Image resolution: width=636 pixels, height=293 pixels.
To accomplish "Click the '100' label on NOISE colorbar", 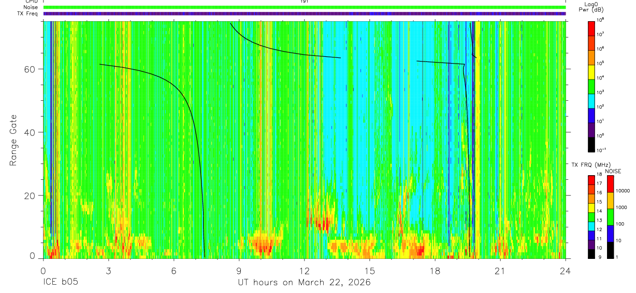I will (x=619, y=224).
